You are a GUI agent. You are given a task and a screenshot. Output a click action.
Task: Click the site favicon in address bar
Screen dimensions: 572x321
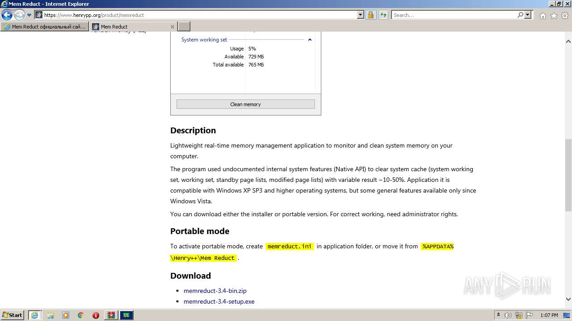39,15
